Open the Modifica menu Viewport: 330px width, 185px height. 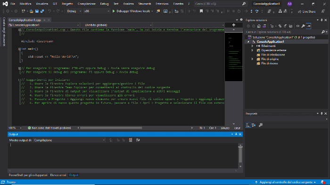pos(25,4)
